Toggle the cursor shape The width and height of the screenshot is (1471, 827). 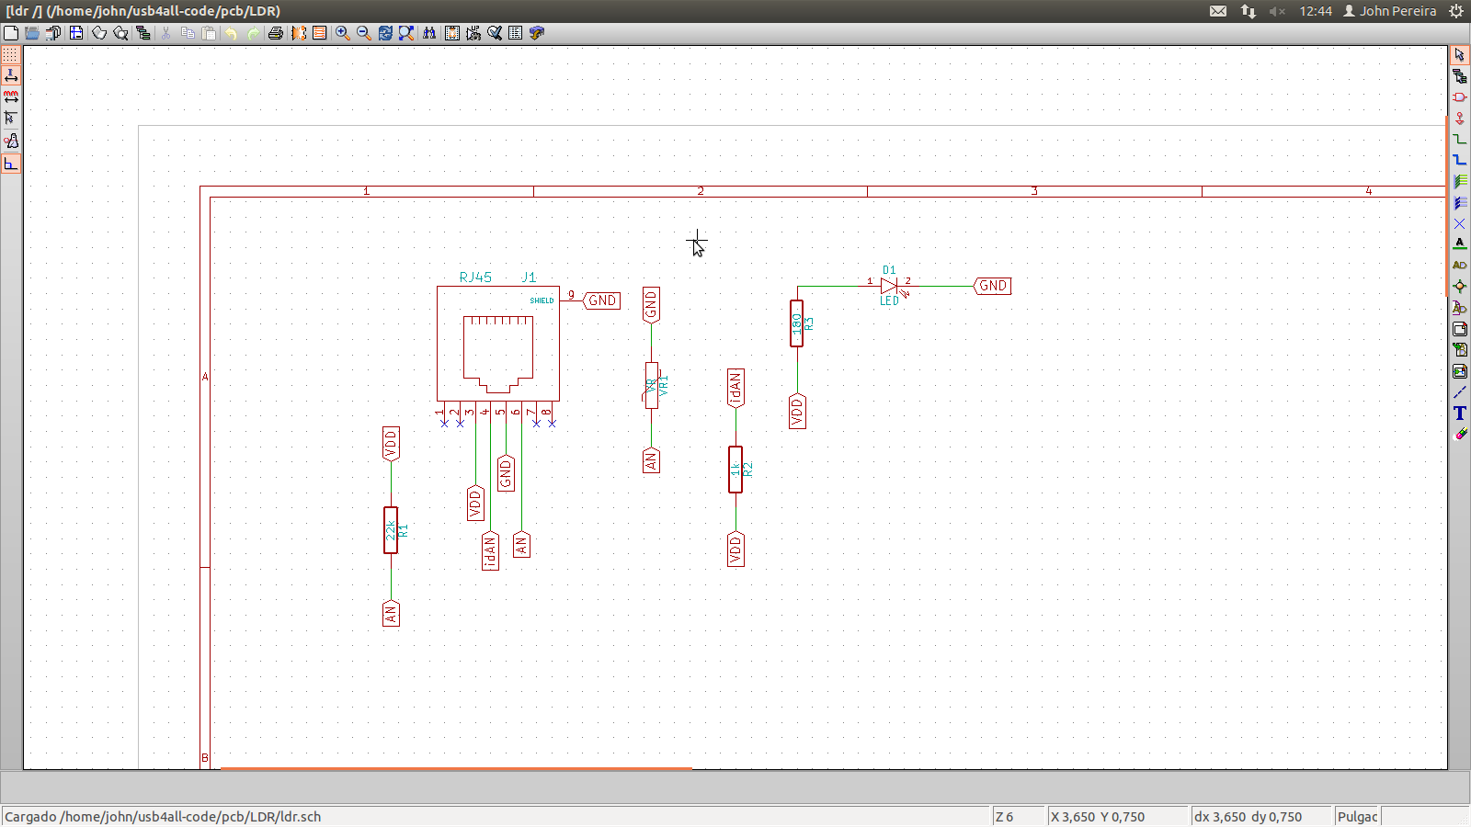(11, 118)
